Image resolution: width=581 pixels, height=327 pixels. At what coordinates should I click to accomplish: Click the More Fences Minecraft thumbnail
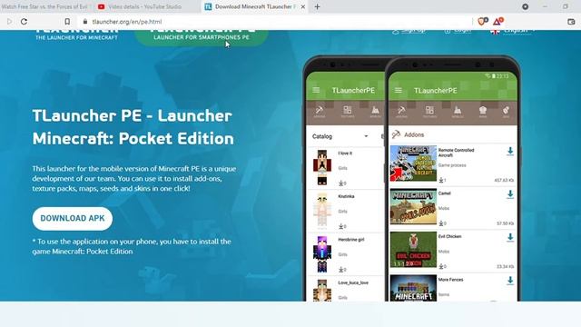[413, 288]
